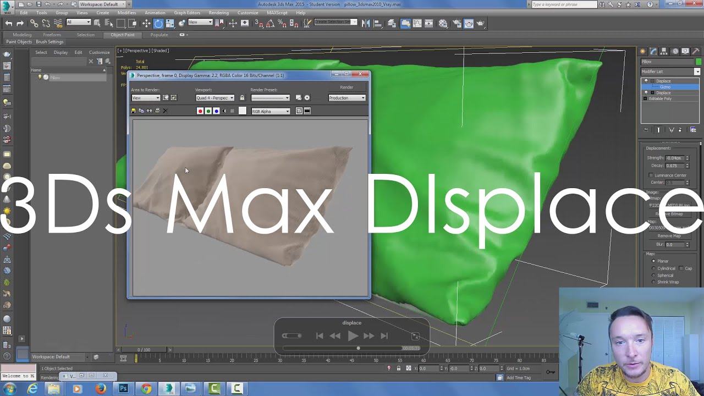Click the Select and Move tool

tap(146, 23)
